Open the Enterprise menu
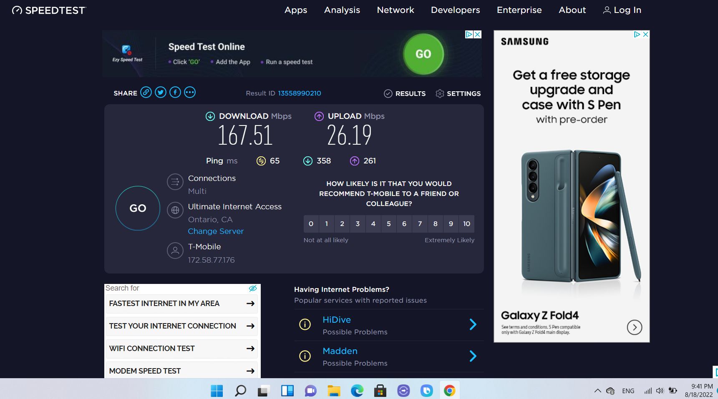Viewport: 718px width, 399px height. 519,10
